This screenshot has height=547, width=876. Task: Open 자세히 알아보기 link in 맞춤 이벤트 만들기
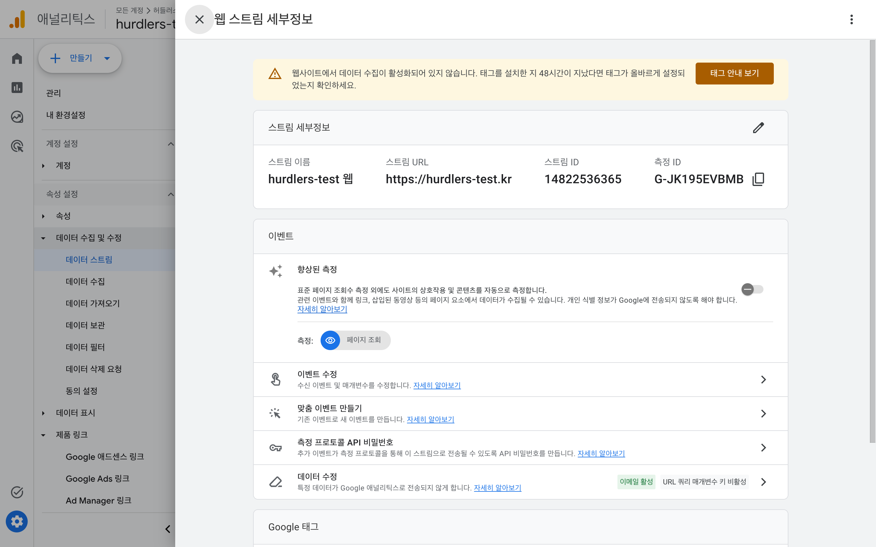click(430, 419)
